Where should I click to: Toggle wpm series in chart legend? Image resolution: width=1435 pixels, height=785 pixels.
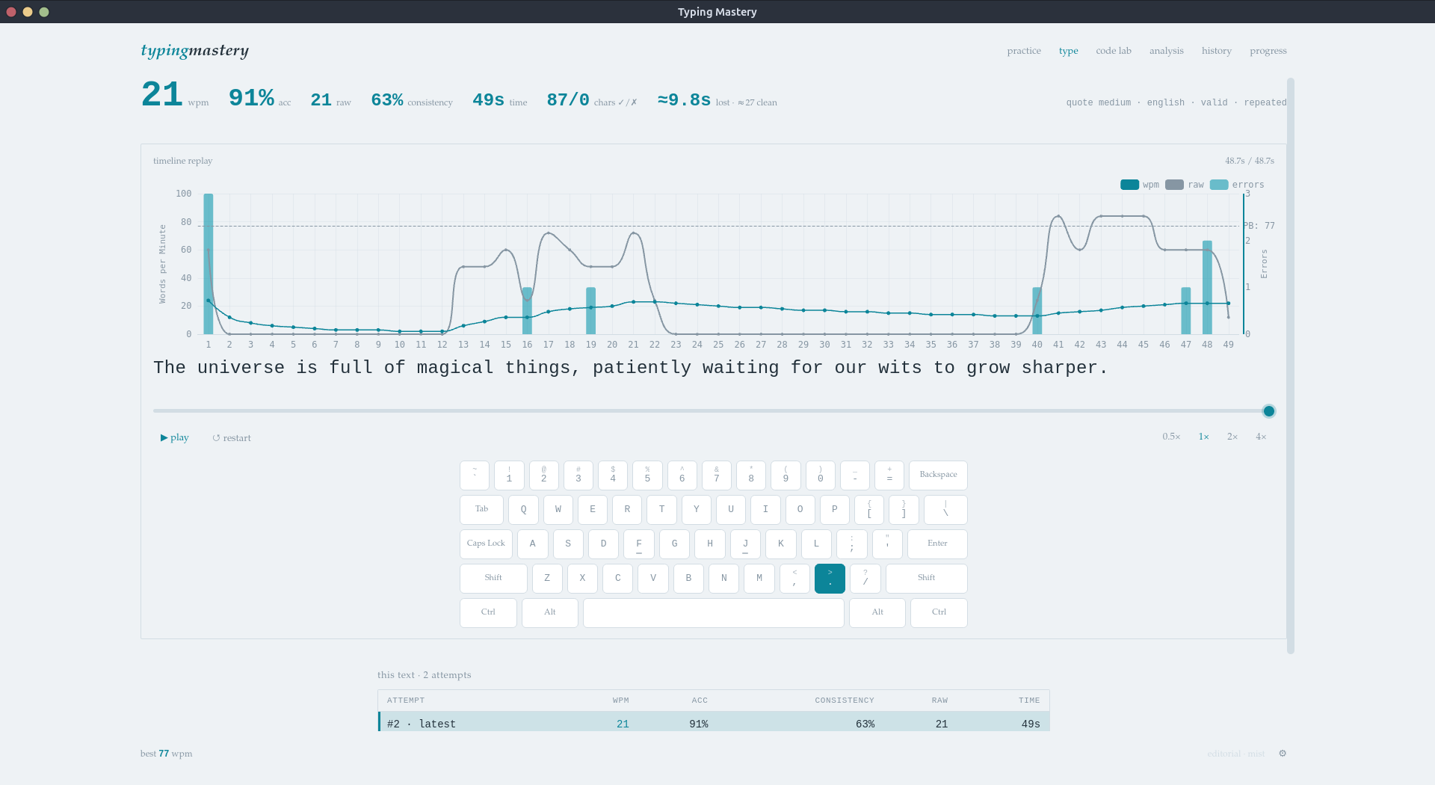tap(1140, 185)
